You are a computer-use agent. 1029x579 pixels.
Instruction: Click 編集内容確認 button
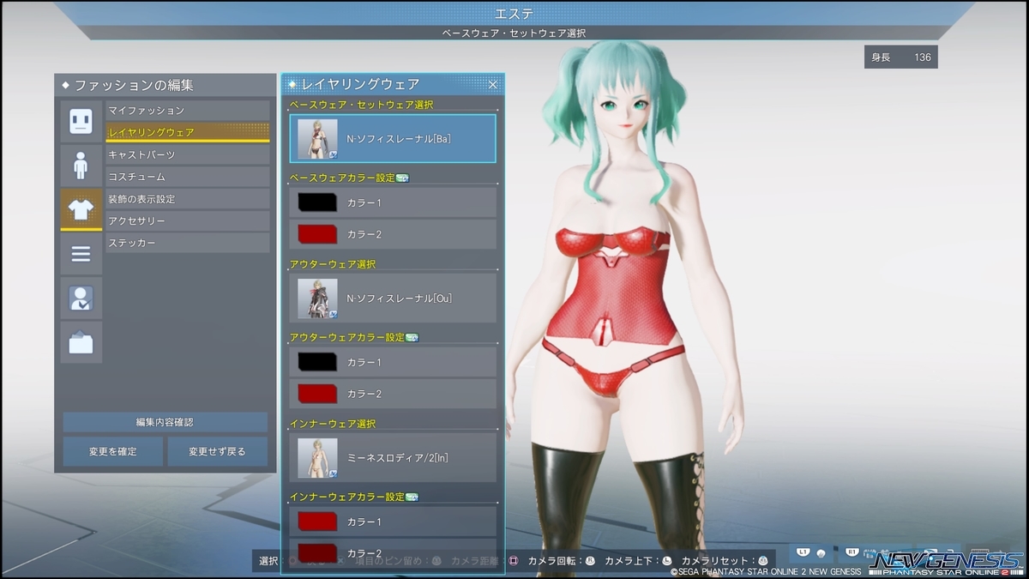click(165, 422)
